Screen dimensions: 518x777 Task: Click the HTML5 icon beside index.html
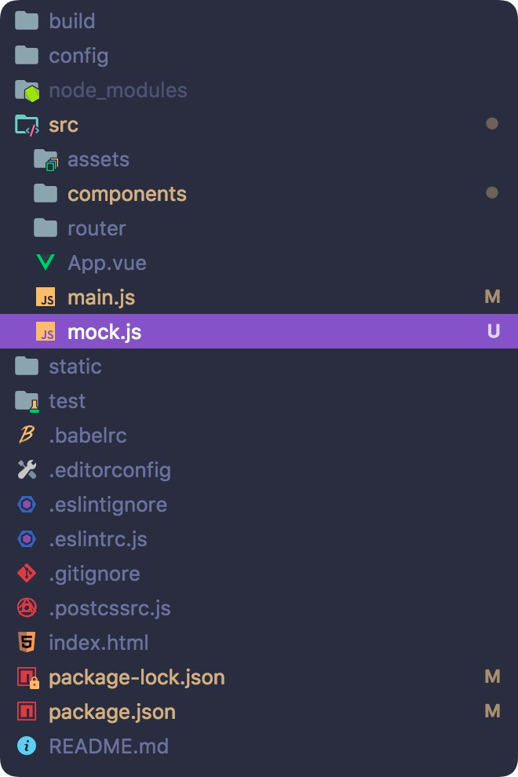(27, 643)
